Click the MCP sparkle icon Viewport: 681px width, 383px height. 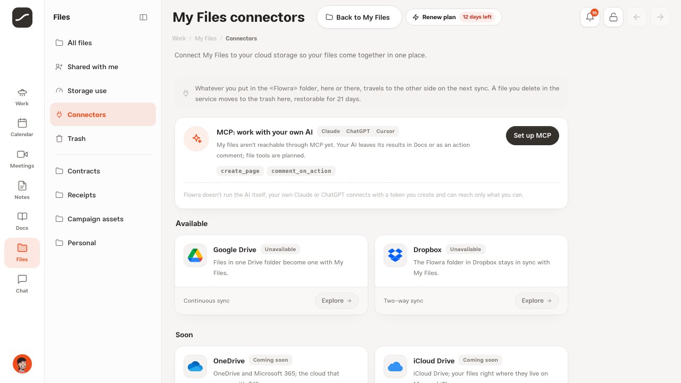coord(196,139)
